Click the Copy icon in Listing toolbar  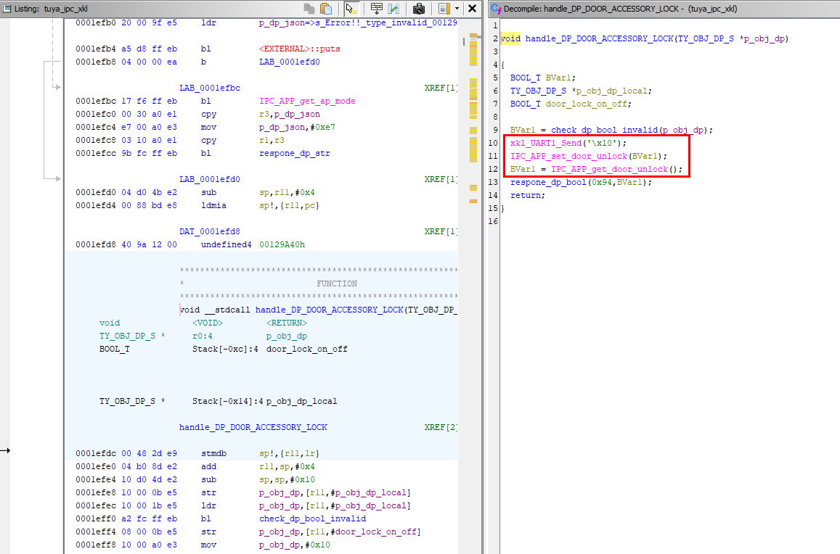[309, 9]
